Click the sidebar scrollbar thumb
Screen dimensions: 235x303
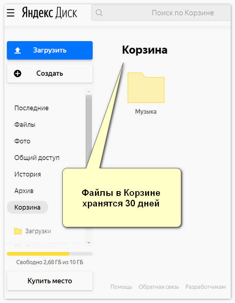(89, 131)
